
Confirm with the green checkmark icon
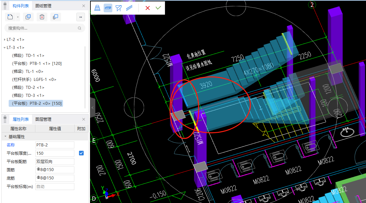coord(158,8)
